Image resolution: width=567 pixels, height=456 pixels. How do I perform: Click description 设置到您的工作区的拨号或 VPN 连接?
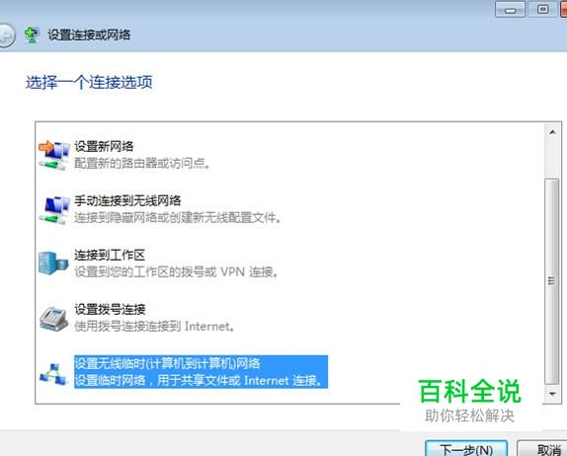[x=176, y=271]
